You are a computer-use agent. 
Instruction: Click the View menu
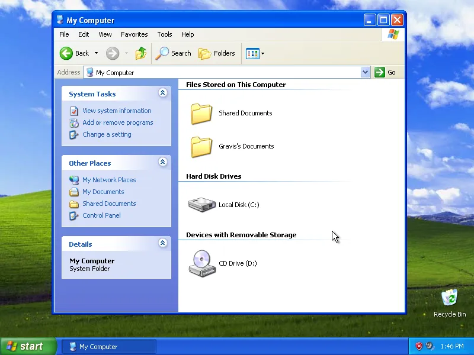[x=104, y=34]
